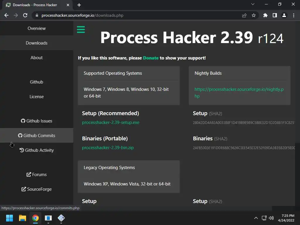
Task: Toggle the green hamburger menu icon
Action: coord(81,29)
